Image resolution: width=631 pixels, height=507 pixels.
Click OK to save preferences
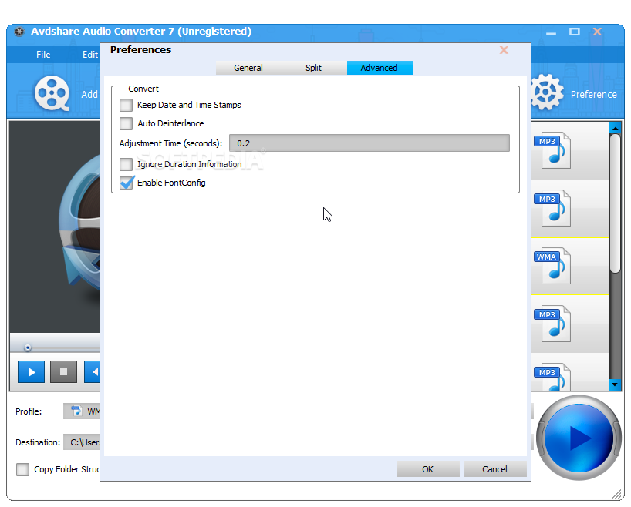click(x=428, y=469)
